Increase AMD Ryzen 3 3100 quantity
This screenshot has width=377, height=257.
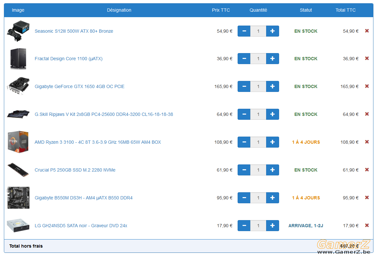point(272,142)
